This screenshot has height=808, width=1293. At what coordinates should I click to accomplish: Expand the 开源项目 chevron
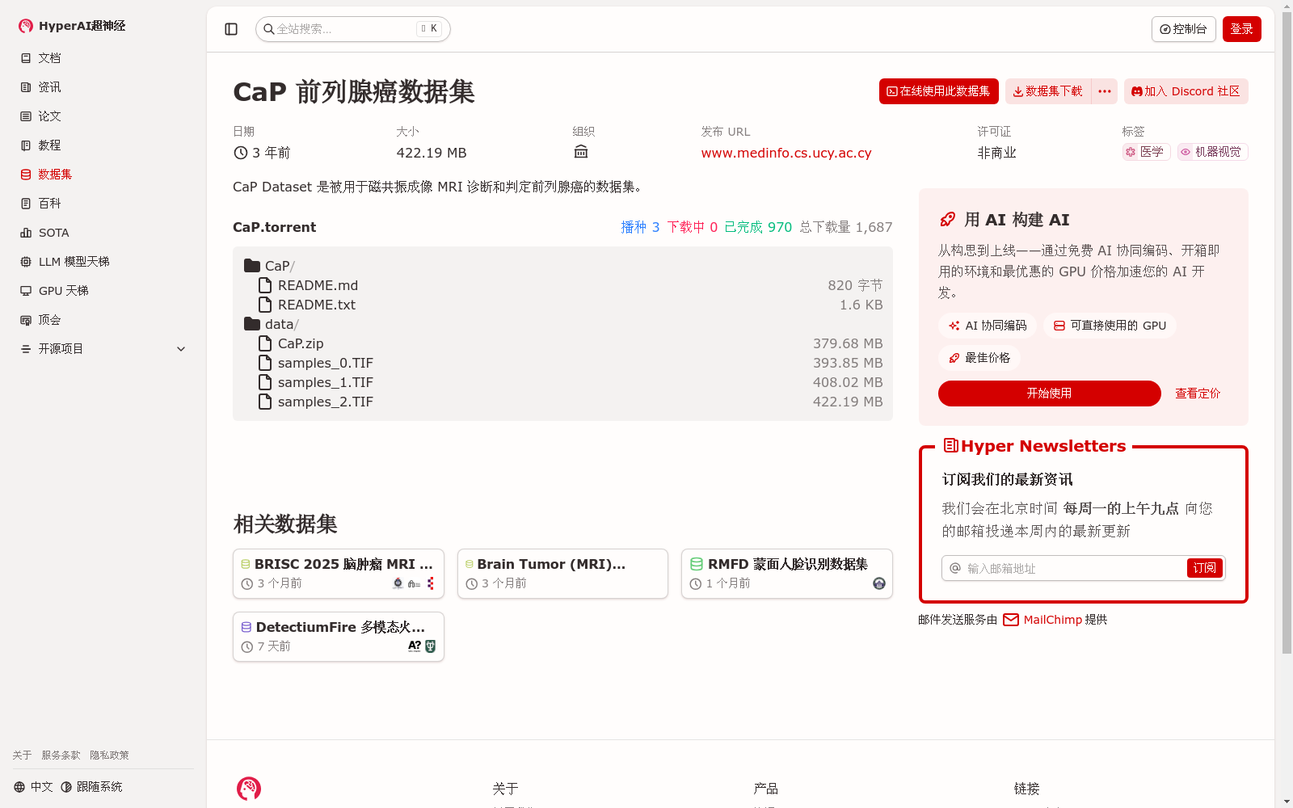(x=181, y=349)
